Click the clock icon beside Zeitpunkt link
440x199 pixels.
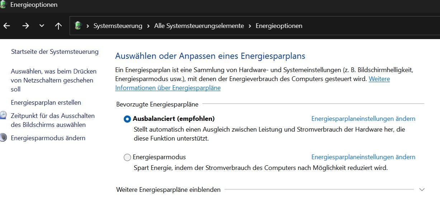3,115
